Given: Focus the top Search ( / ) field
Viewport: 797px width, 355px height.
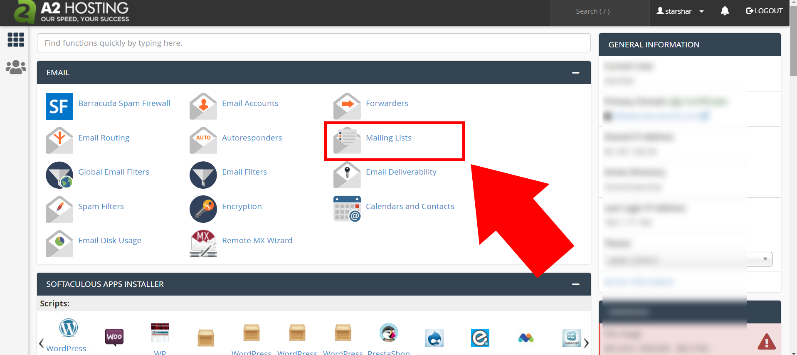Looking at the screenshot, I should [x=600, y=11].
